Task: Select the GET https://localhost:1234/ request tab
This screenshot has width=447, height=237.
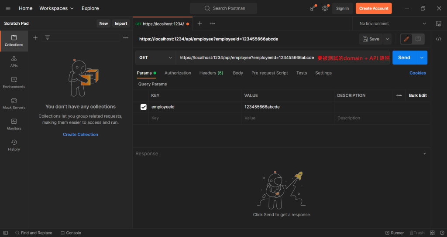Action: pos(162,24)
